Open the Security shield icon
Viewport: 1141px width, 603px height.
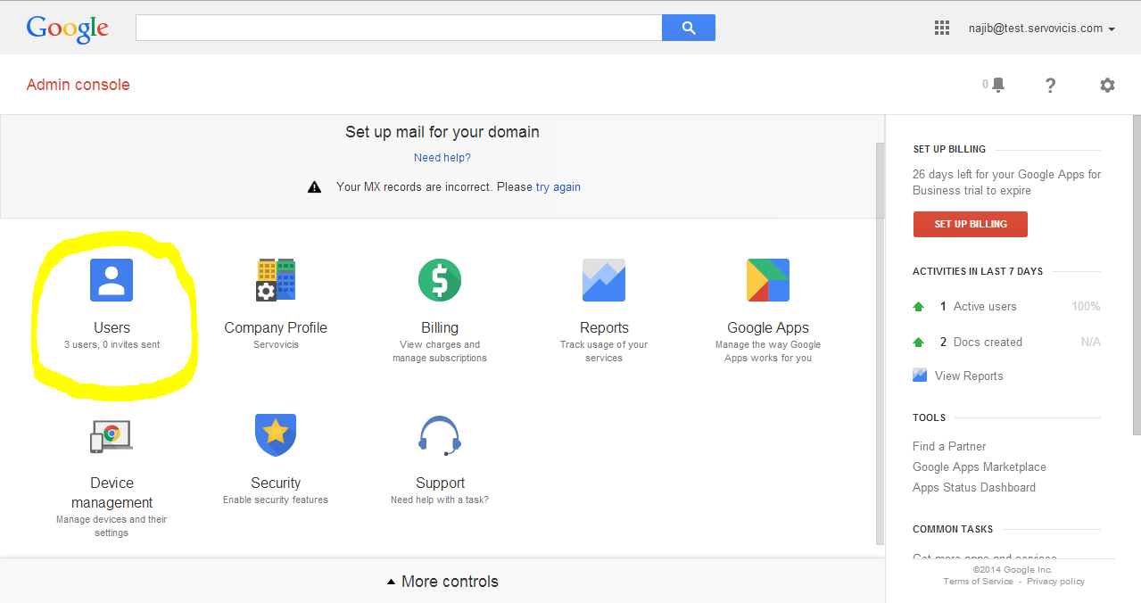(x=276, y=435)
